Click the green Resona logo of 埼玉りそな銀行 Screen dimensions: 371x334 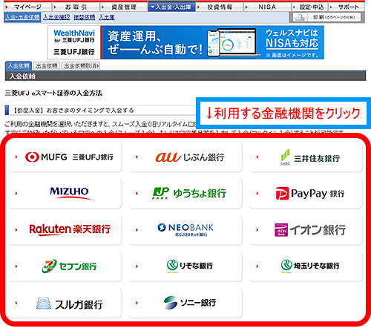[x=286, y=266]
